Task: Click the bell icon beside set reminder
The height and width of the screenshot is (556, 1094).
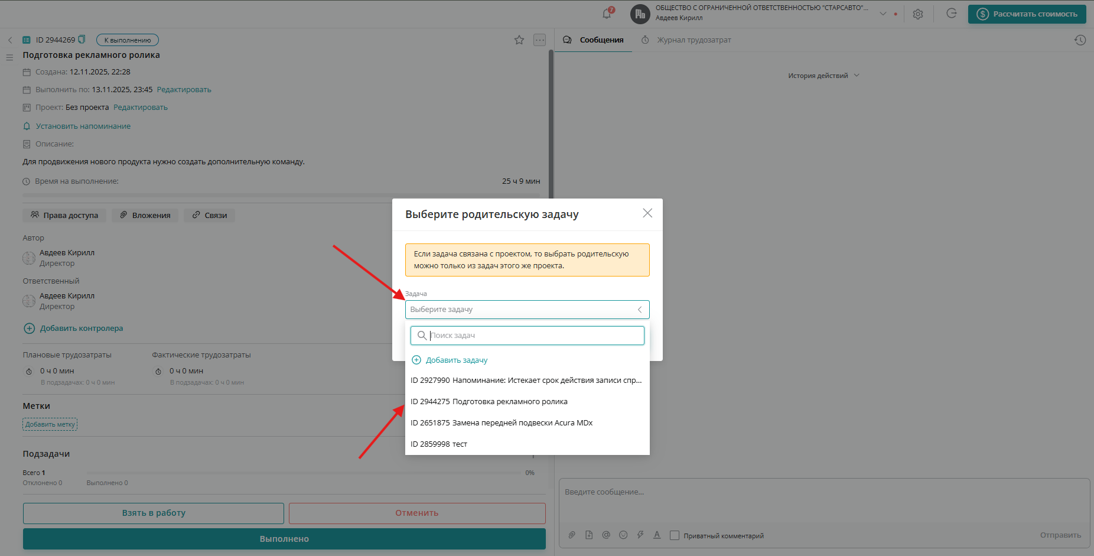Action: click(27, 126)
